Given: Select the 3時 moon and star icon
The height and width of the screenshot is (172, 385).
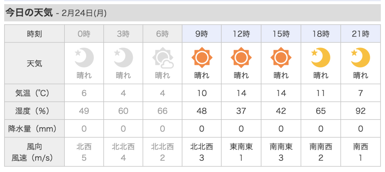Looking at the screenshot, I should click(123, 58).
